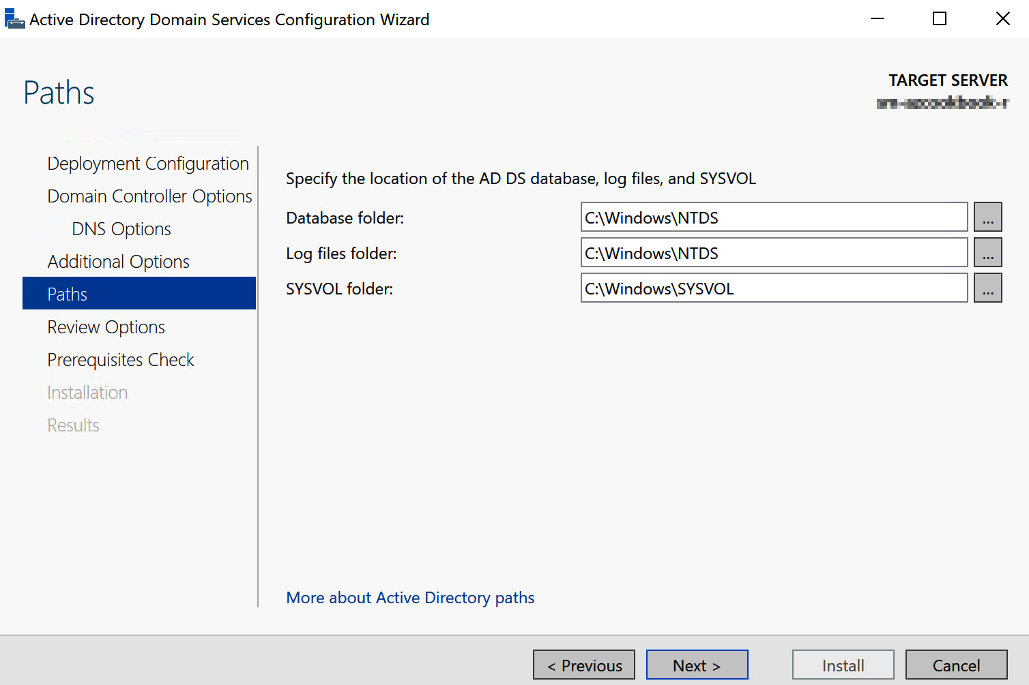Click the 'SYSVOL folder:' label

point(340,289)
